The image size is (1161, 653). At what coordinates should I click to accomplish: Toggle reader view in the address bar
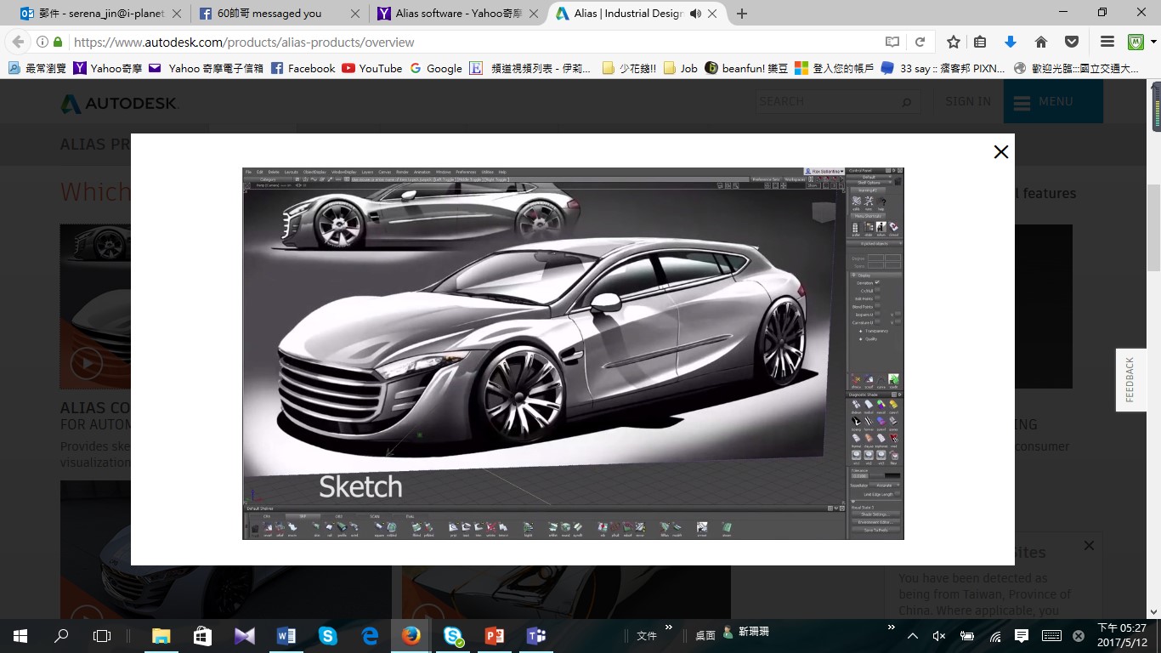892,42
